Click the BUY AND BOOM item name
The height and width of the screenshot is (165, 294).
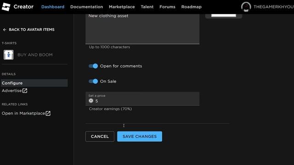click(35, 55)
